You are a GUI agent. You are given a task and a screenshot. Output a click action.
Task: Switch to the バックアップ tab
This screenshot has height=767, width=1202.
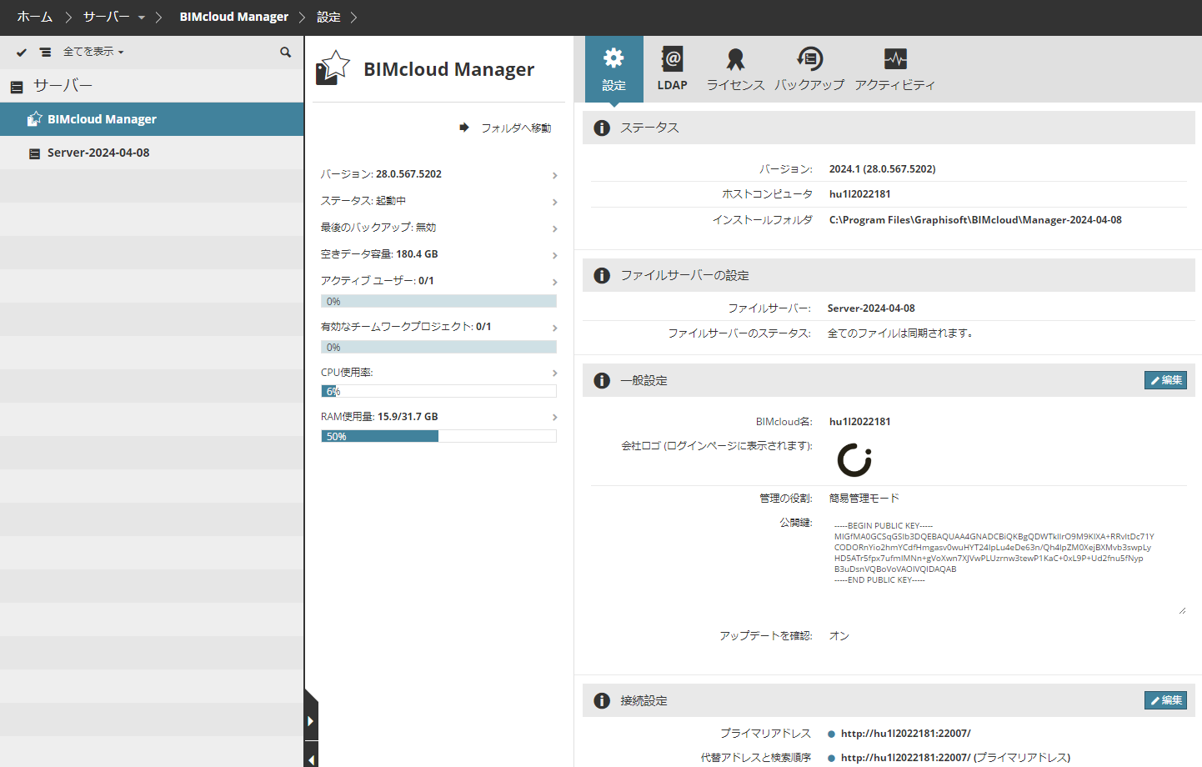coord(809,69)
